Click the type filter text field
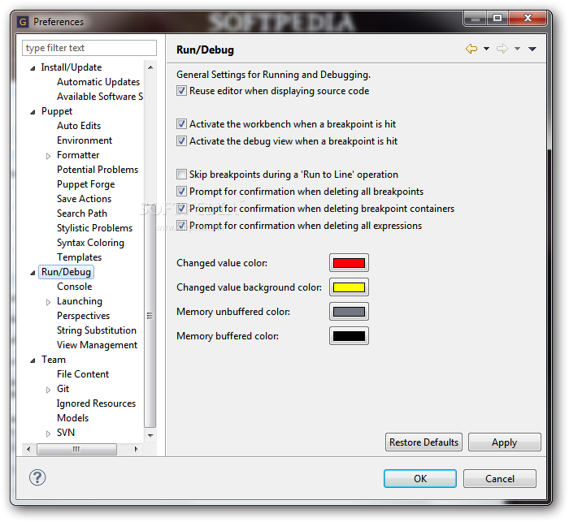 (89, 48)
